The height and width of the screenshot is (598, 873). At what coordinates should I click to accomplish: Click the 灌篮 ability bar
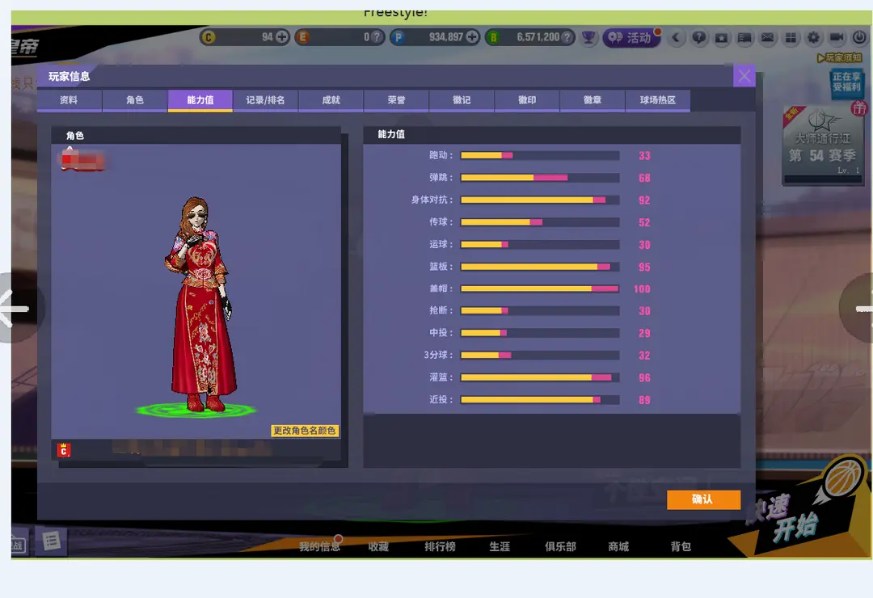(x=540, y=377)
